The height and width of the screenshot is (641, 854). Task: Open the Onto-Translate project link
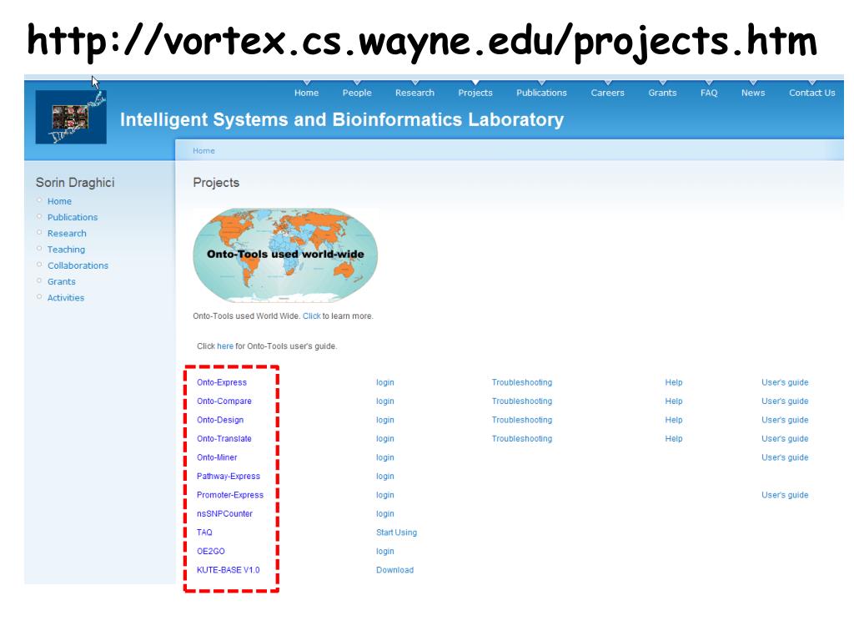point(224,439)
